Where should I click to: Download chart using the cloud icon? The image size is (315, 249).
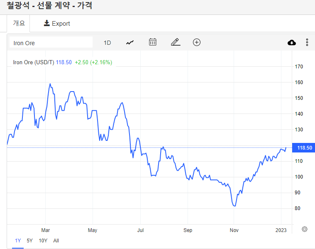click(292, 43)
